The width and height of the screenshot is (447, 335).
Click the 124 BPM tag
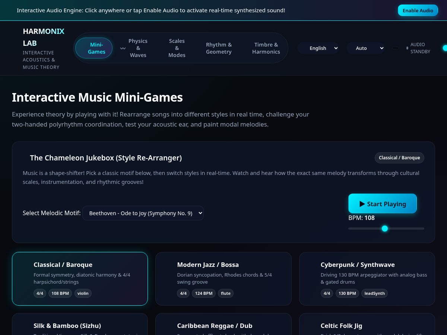204,293
